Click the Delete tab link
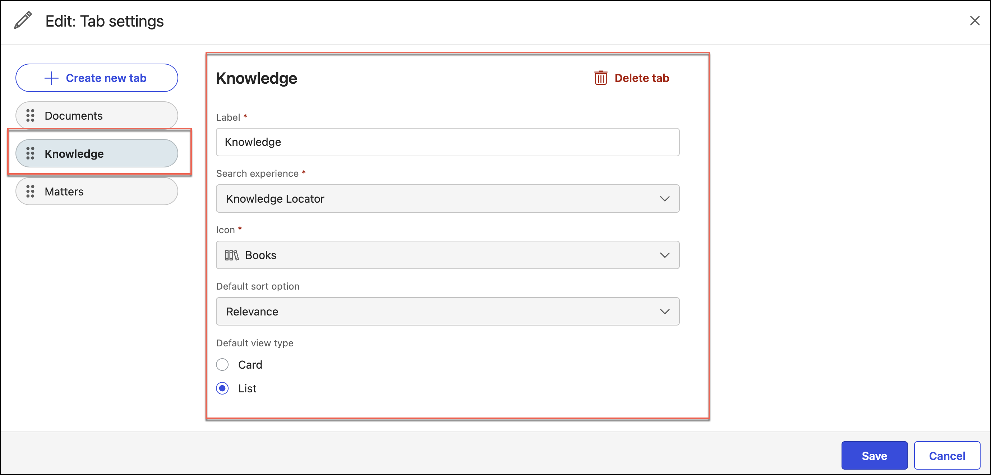This screenshot has width=991, height=475. (x=642, y=78)
